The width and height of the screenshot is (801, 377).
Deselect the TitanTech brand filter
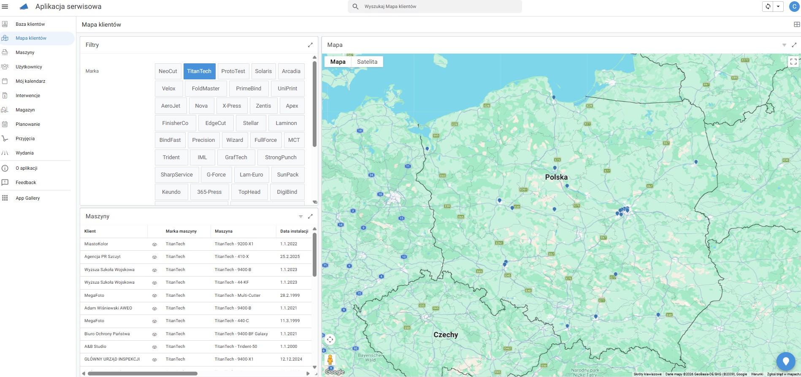pyautogui.click(x=199, y=71)
